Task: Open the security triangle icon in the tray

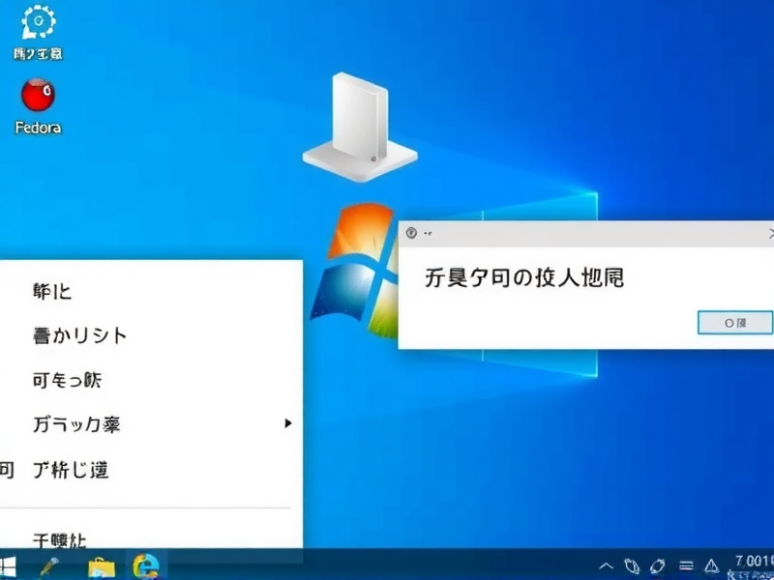Action: tap(711, 565)
